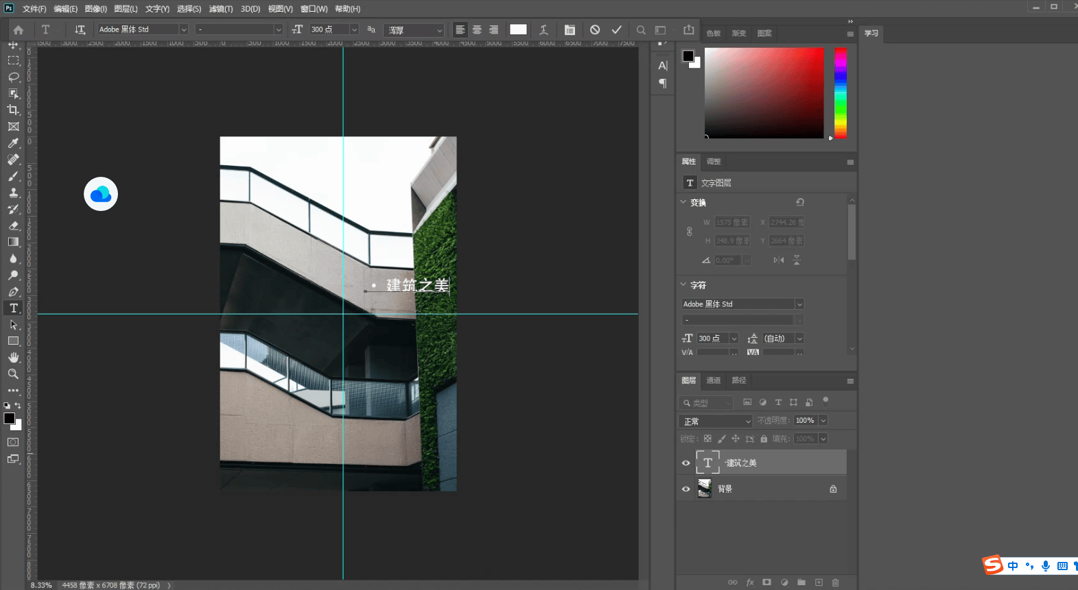
Task: Hide the 建筑之美 text layer
Action: tap(686, 463)
